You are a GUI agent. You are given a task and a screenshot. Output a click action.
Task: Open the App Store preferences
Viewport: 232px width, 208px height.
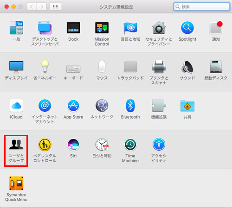click(x=73, y=109)
